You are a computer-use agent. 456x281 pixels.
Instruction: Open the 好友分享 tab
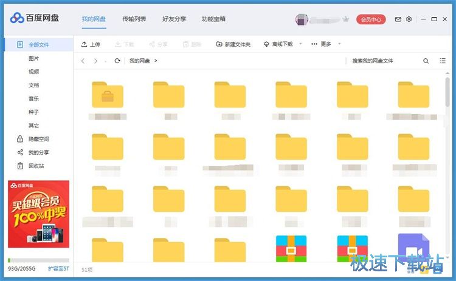coord(174,19)
